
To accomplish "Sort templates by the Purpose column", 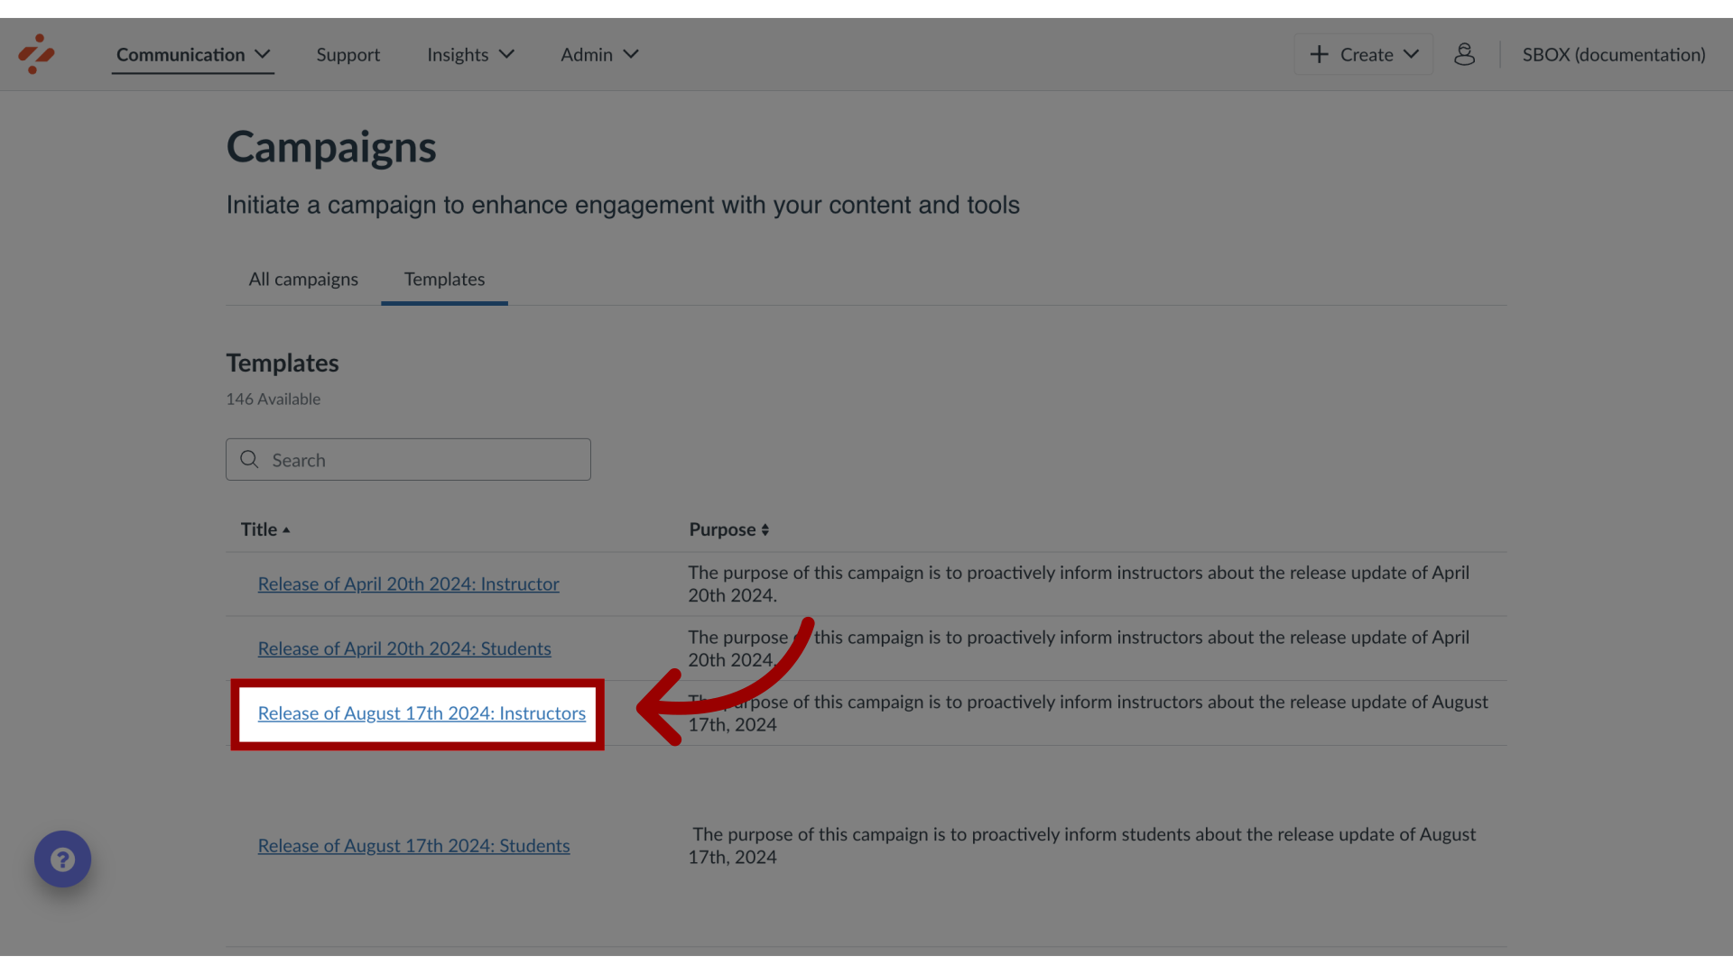I will pos(728,529).
